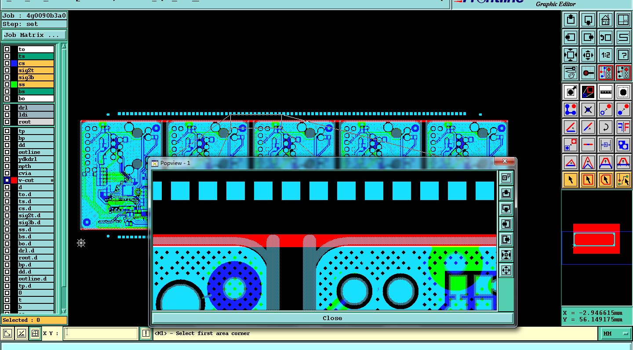
Task: Close the Popview window via Close button
Action: (x=332, y=318)
